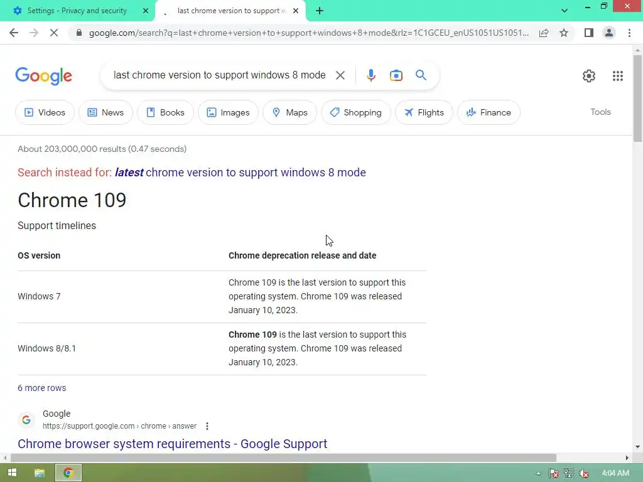The height and width of the screenshot is (482, 643).
Task: Open Action Center flag icon
Action: tap(554, 473)
